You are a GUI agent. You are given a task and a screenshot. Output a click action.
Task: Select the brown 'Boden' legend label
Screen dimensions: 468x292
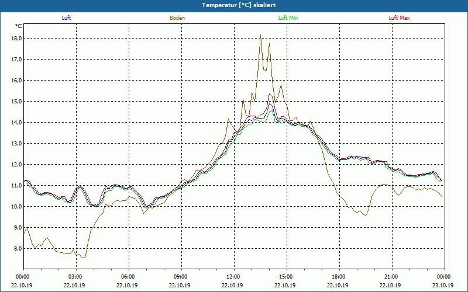(177, 18)
